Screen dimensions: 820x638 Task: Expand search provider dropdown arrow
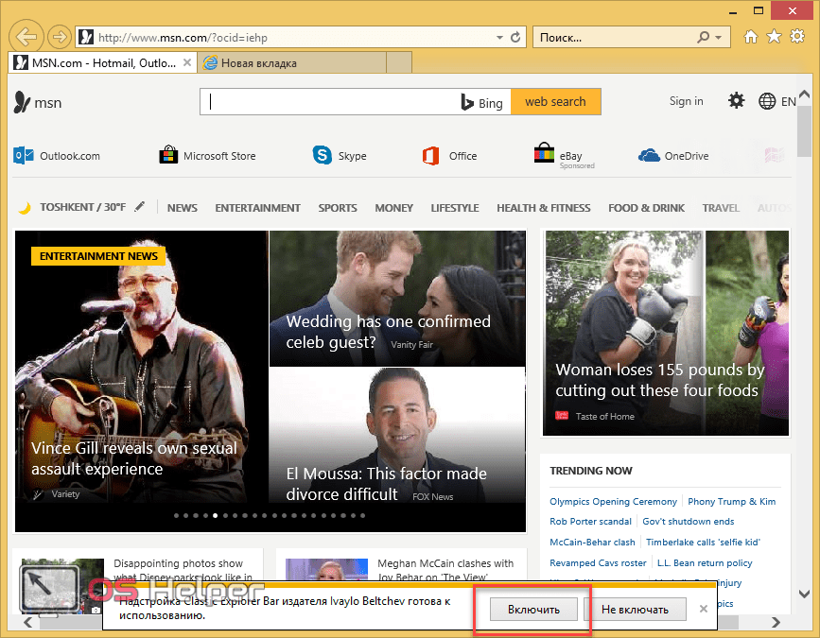tap(719, 38)
